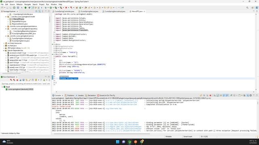
Task: Select ResponseGeneric.java in Package Explorer
Action: pyautogui.click(x=19, y=24)
